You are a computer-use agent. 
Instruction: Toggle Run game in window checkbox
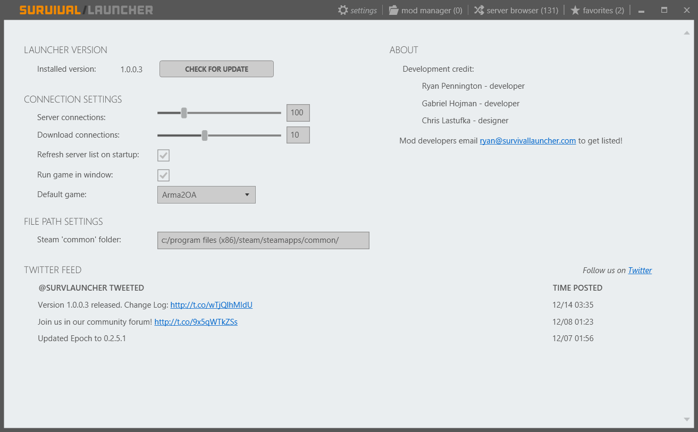pyautogui.click(x=163, y=175)
